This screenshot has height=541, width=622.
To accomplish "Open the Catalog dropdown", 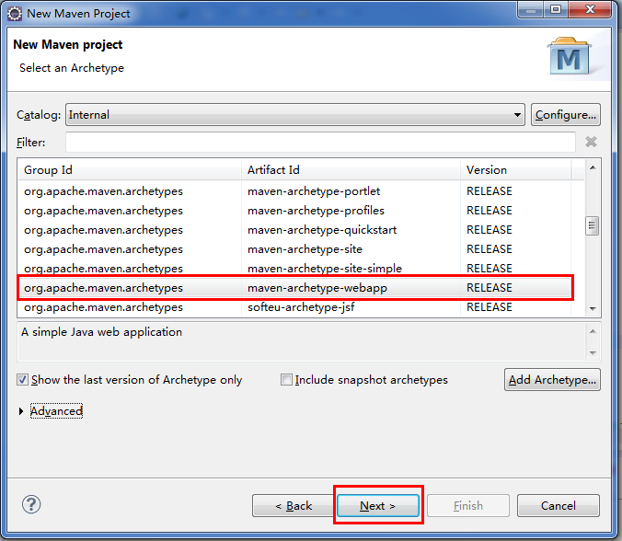I will (x=295, y=115).
